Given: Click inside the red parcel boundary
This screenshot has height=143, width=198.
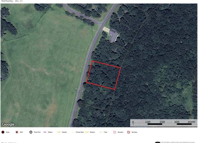Looking at the screenshot, I should tap(103, 75).
